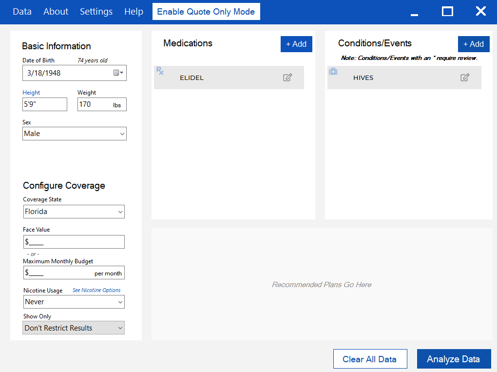The width and height of the screenshot is (497, 372).
Task: Click the Rx prescription icon beside ELIDEL
Action: point(160,71)
